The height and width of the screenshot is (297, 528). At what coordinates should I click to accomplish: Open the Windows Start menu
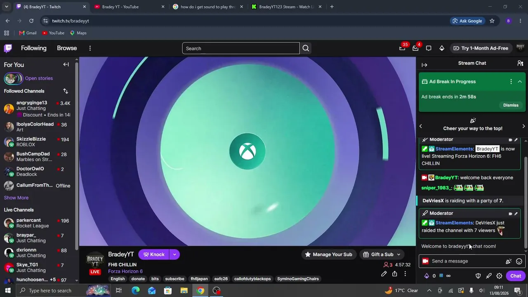tap(8, 290)
